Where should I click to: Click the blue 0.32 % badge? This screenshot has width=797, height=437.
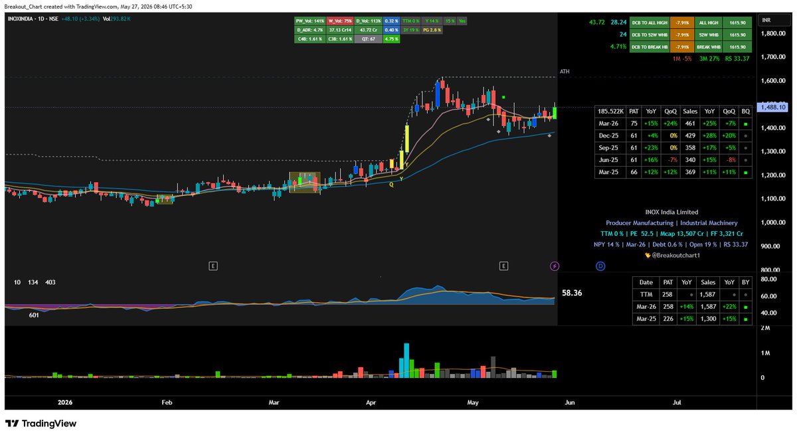click(x=392, y=21)
